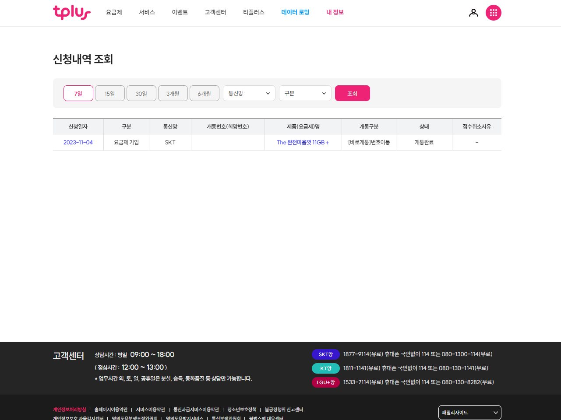
Task: Select the 데이터 로밍 menu item
Action: click(x=295, y=12)
